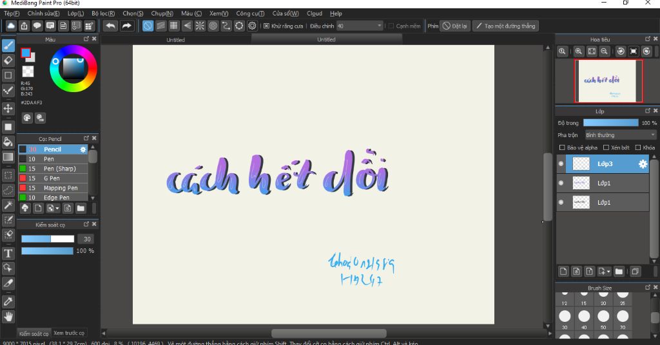Enable Khóa lock checkbox
The image size is (660, 345).
point(638,147)
